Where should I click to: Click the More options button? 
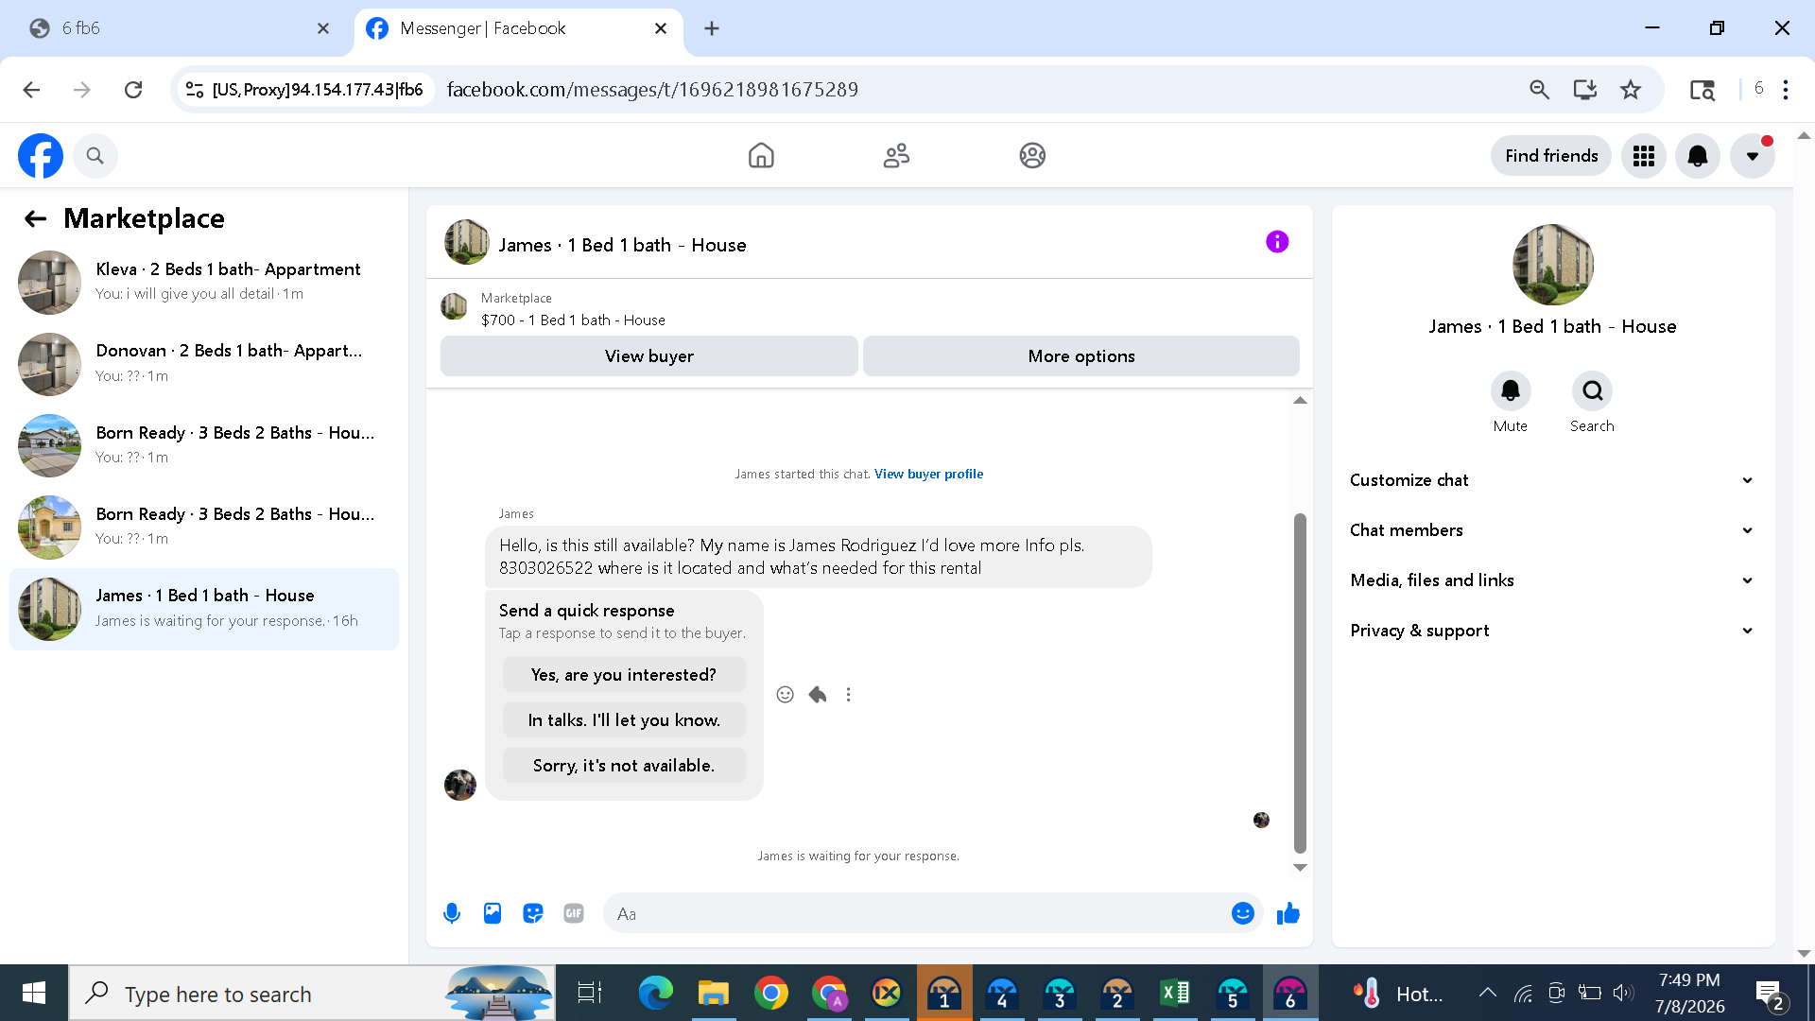(1081, 356)
